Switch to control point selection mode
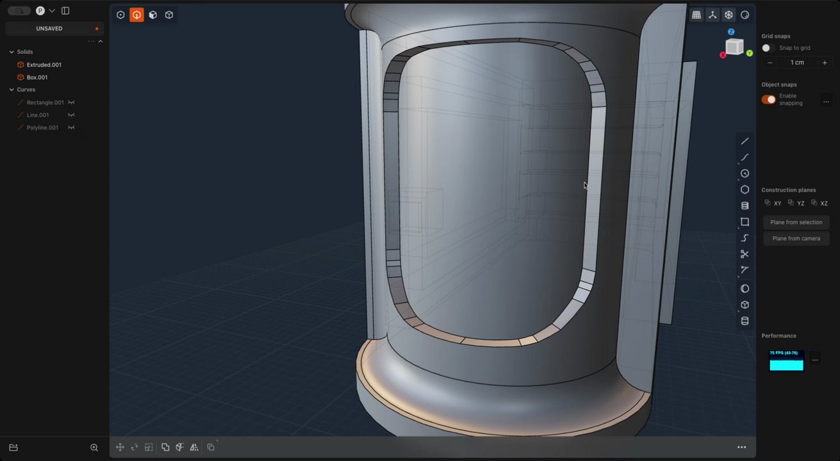Viewport: 840px width, 461px height. tap(120, 15)
